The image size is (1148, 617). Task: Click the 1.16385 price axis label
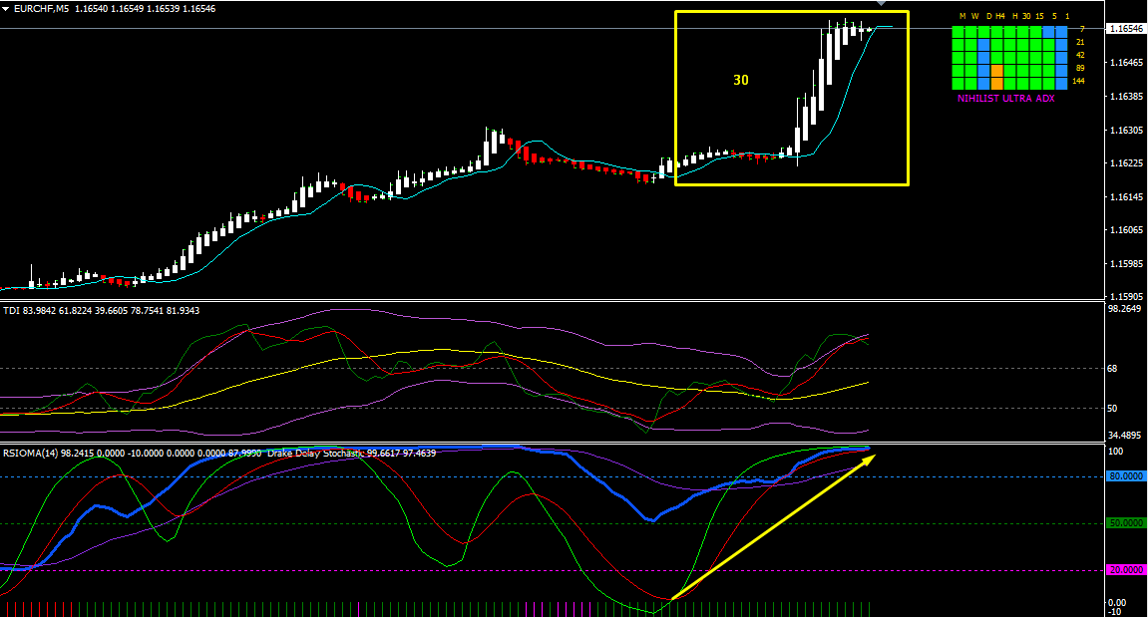(1126, 96)
